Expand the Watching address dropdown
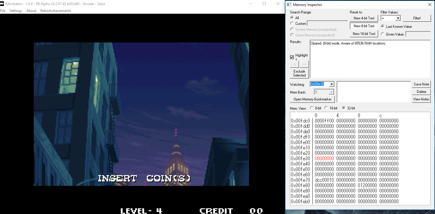The height and width of the screenshot is (214, 435). [331, 84]
